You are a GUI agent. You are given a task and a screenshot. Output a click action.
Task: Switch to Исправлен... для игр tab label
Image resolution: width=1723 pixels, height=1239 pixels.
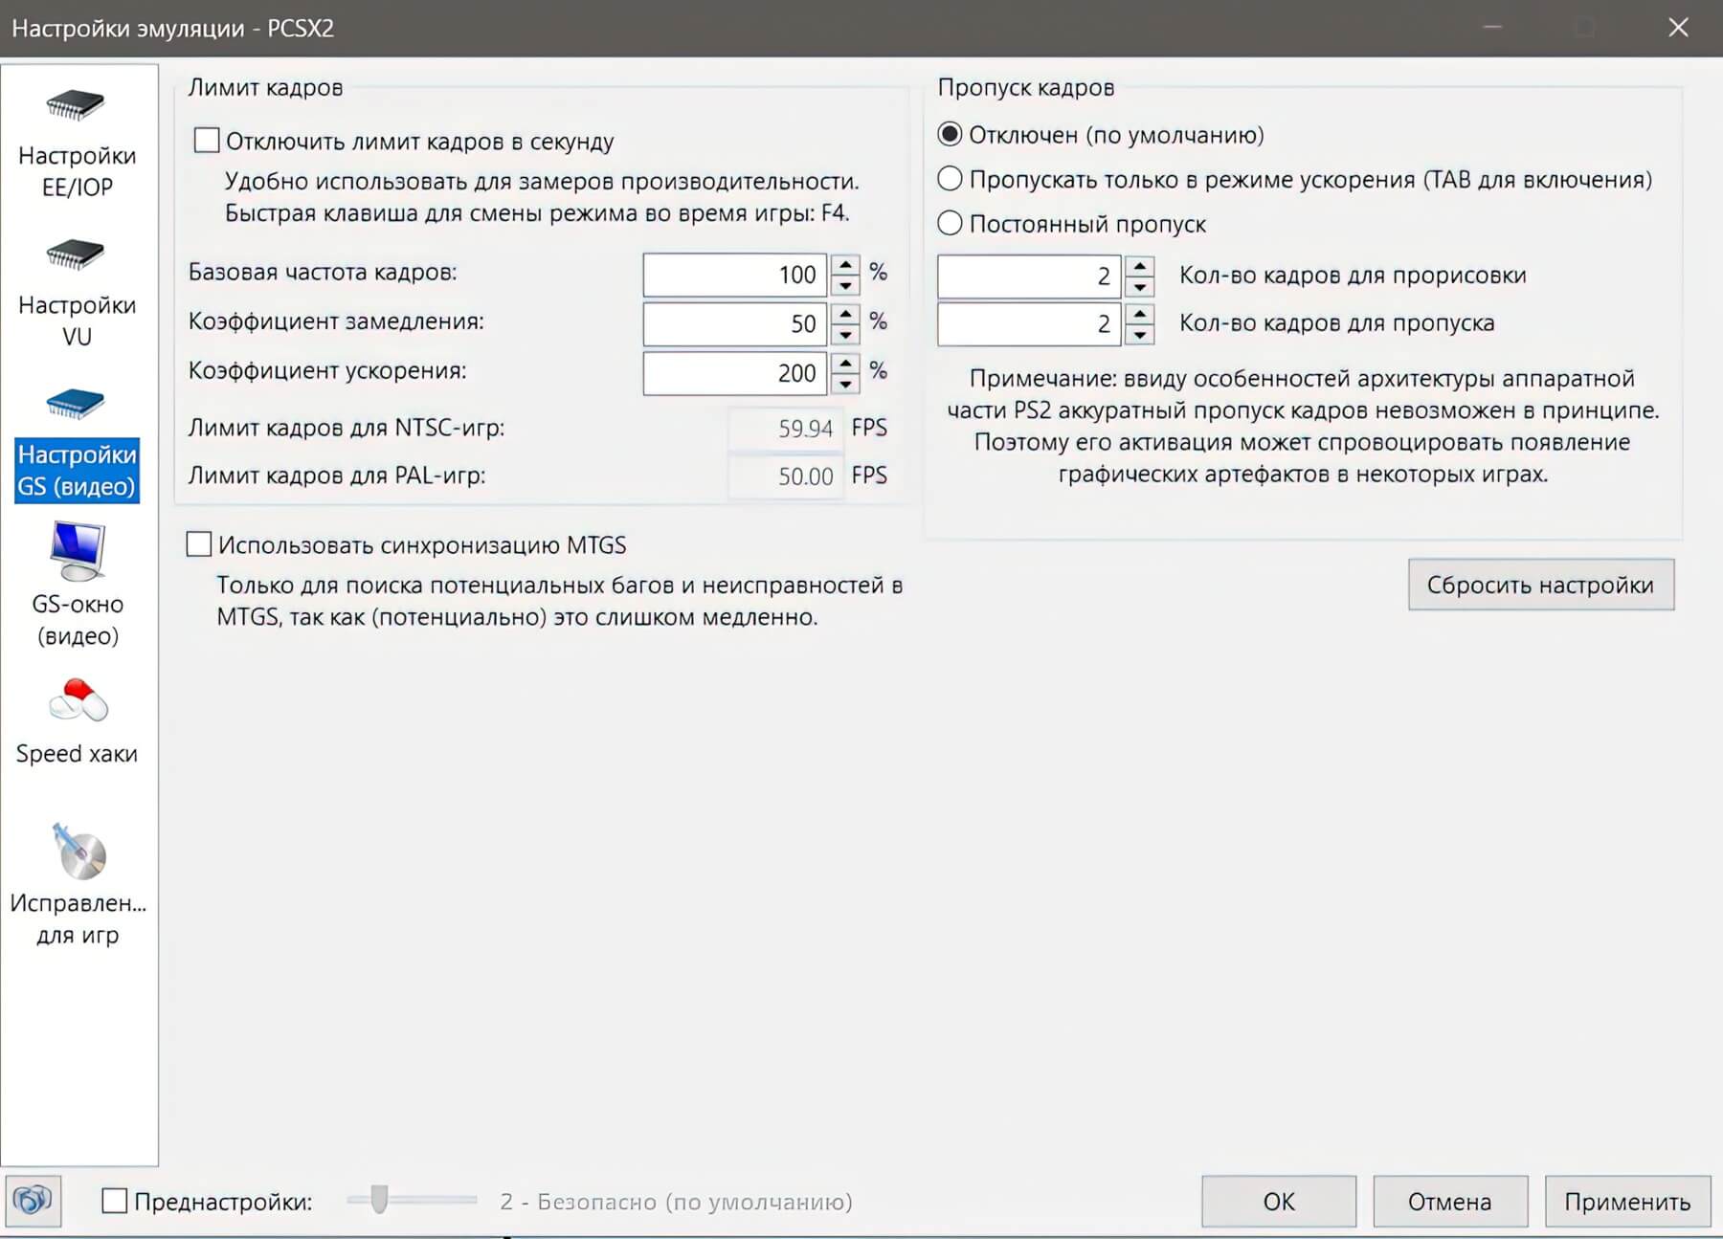point(78,918)
